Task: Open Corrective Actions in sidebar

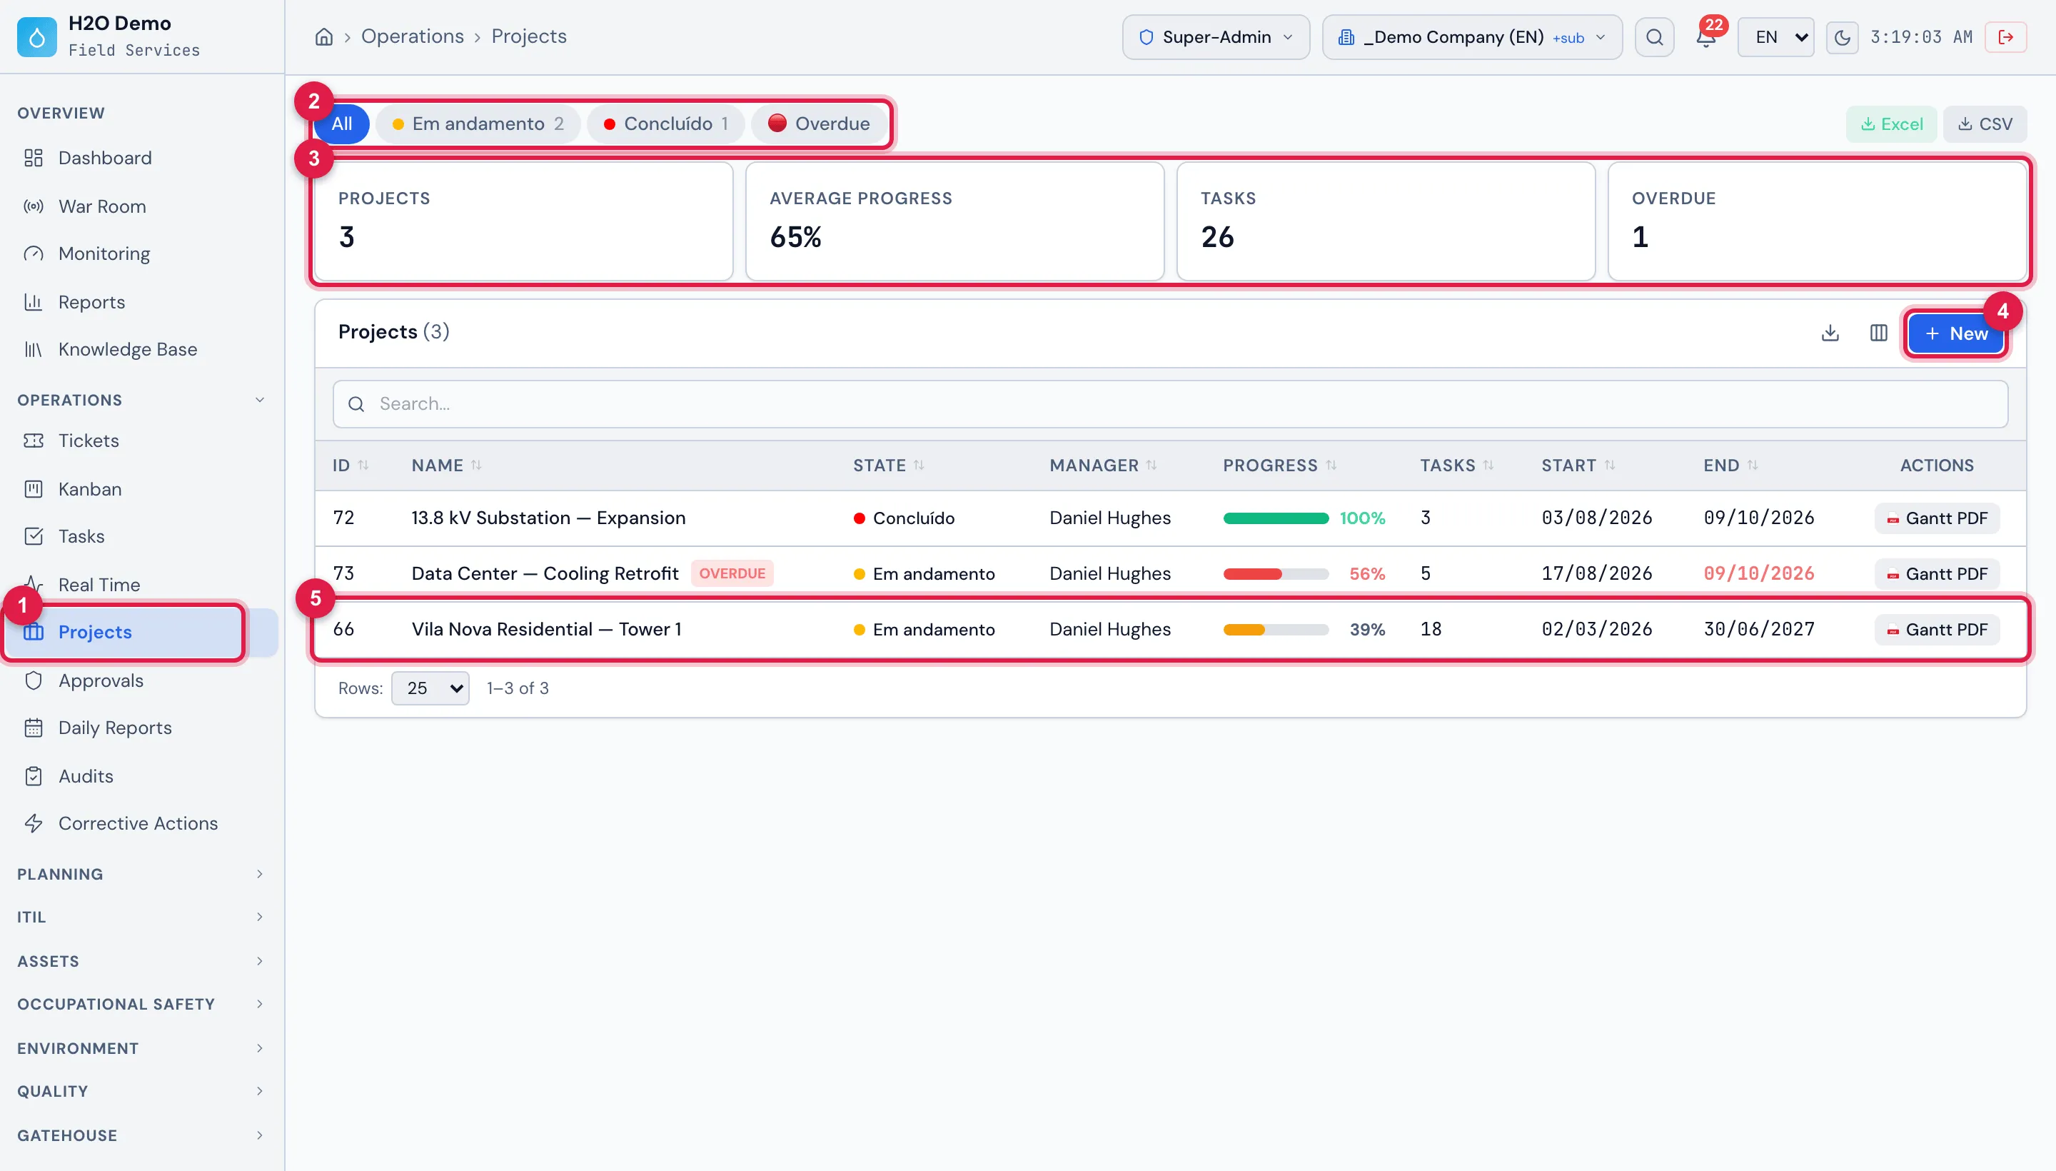Action: coord(138,823)
